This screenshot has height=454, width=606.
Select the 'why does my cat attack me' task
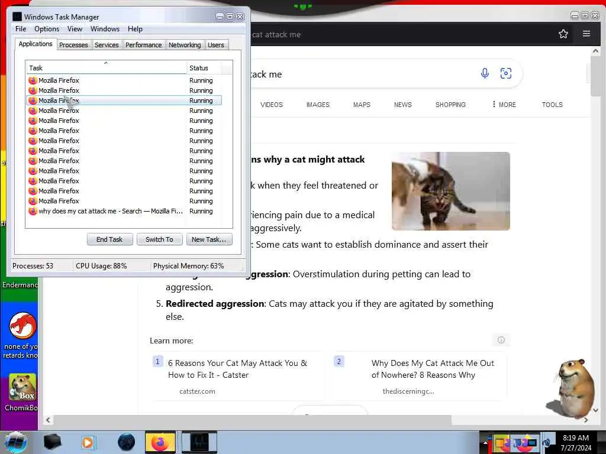tap(124, 211)
